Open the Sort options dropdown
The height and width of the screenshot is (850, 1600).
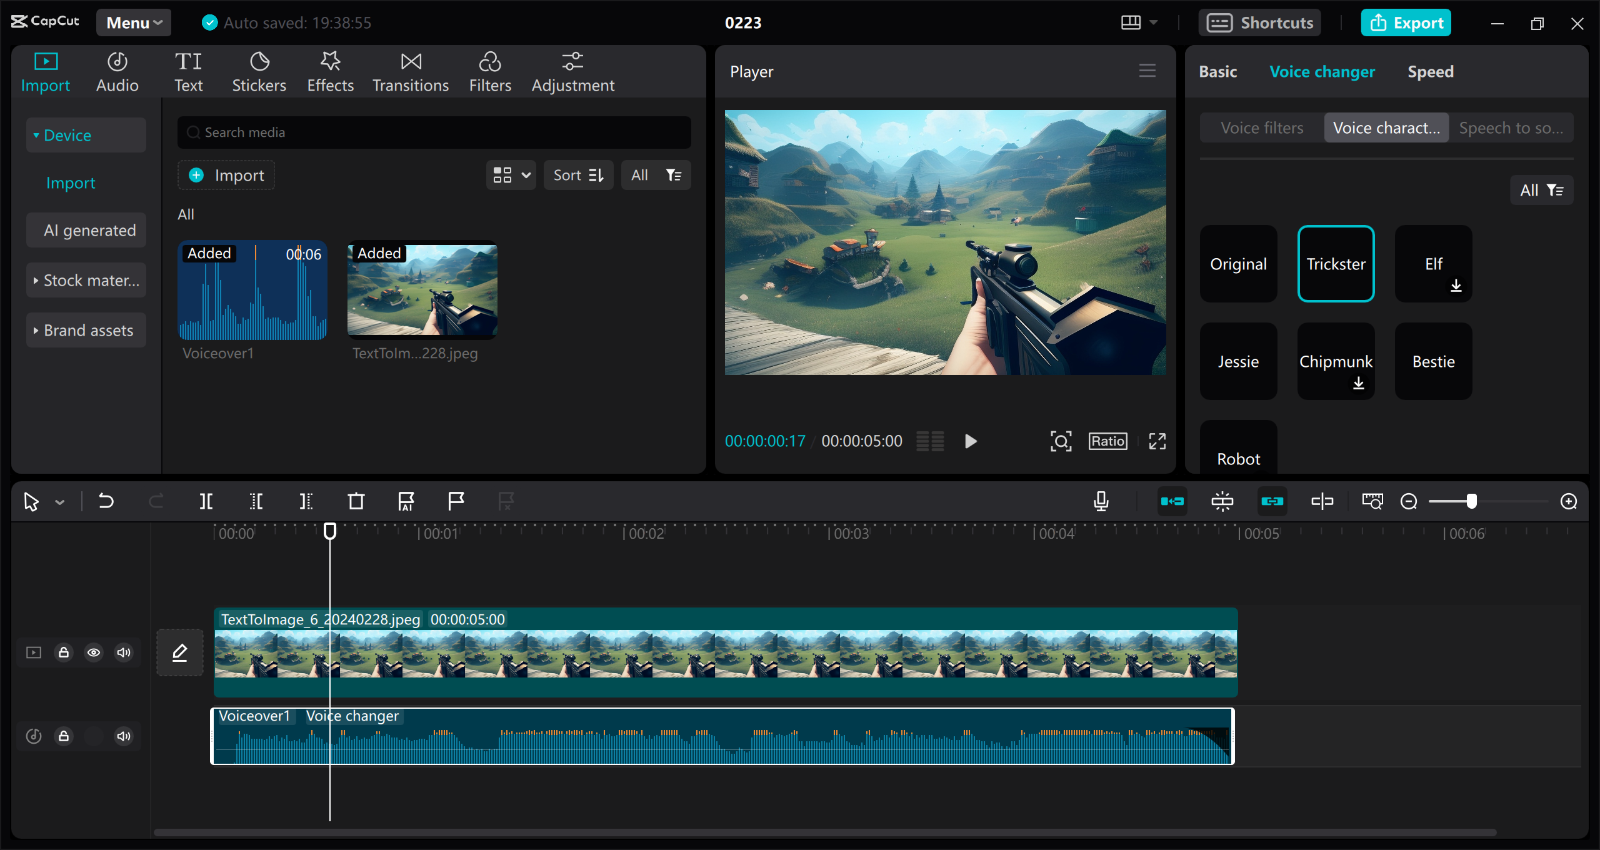pos(577,175)
